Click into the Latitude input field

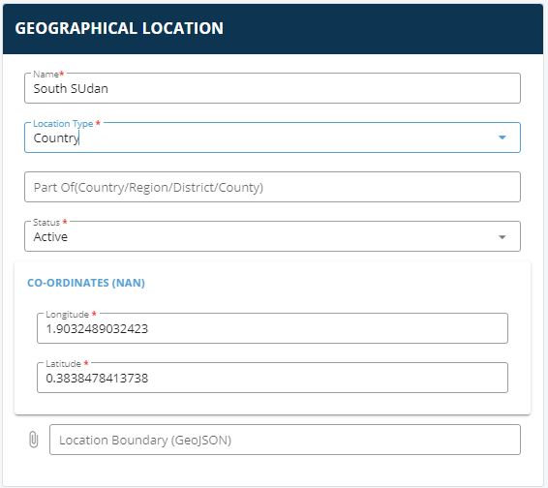pyautogui.click(x=272, y=378)
